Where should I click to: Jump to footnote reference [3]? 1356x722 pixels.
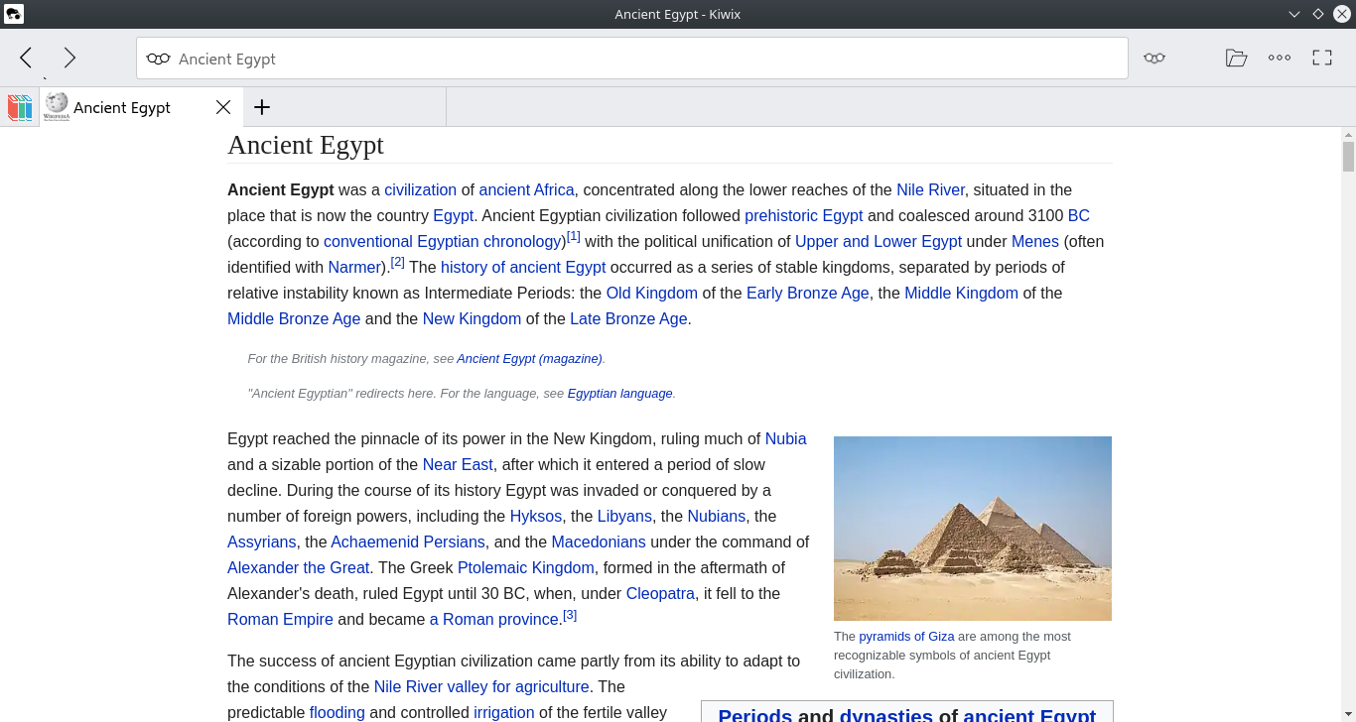pyautogui.click(x=570, y=615)
